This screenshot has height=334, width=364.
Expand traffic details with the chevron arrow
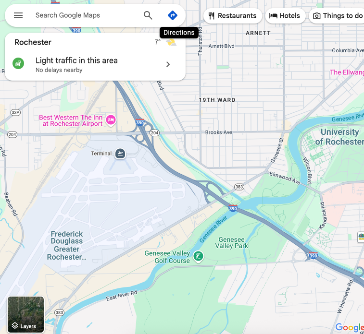[x=168, y=64]
